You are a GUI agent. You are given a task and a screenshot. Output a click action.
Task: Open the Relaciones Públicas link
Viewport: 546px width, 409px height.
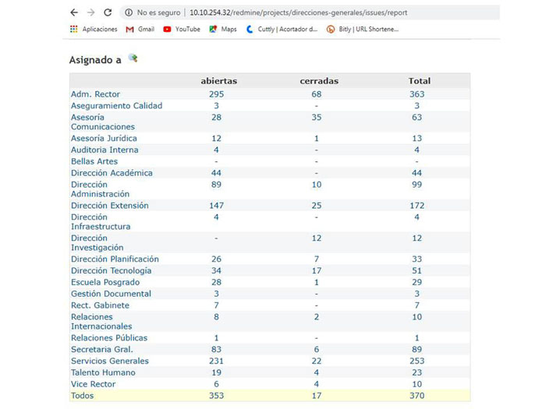pos(109,338)
